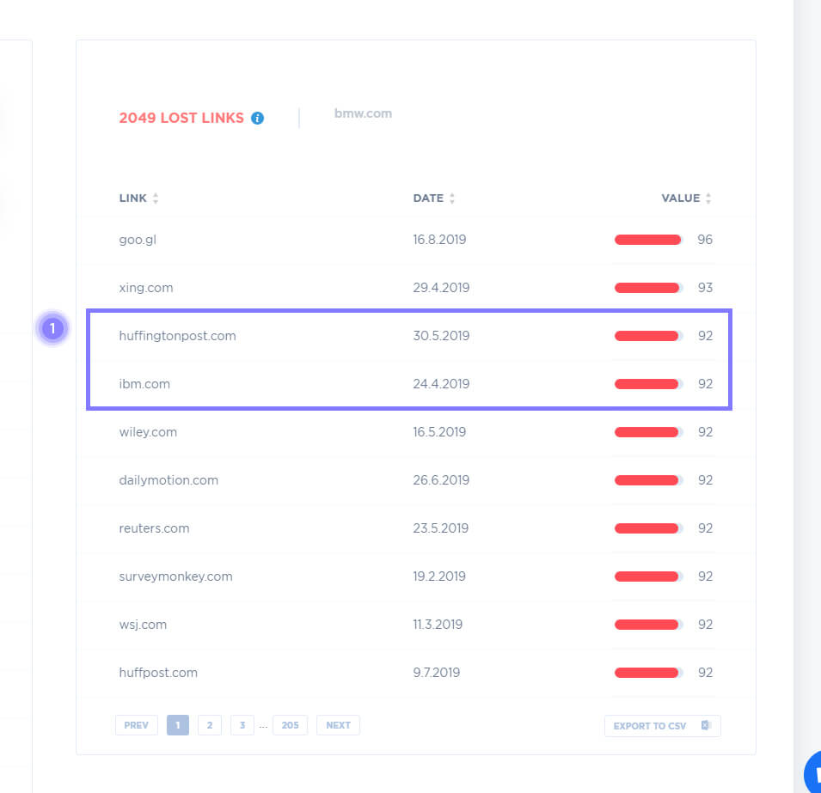Click the value 96 for goo.gl
The image size is (821, 793).
coord(705,240)
